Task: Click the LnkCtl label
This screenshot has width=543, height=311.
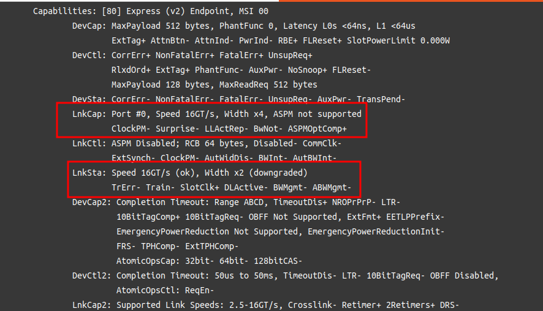Action: pyautogui.click(x=89, y=143)
